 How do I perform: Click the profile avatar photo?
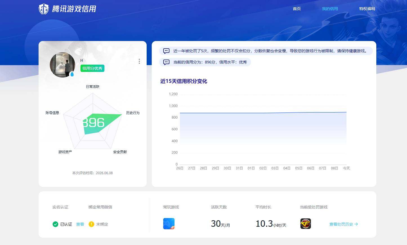click(x=62, y=65)
